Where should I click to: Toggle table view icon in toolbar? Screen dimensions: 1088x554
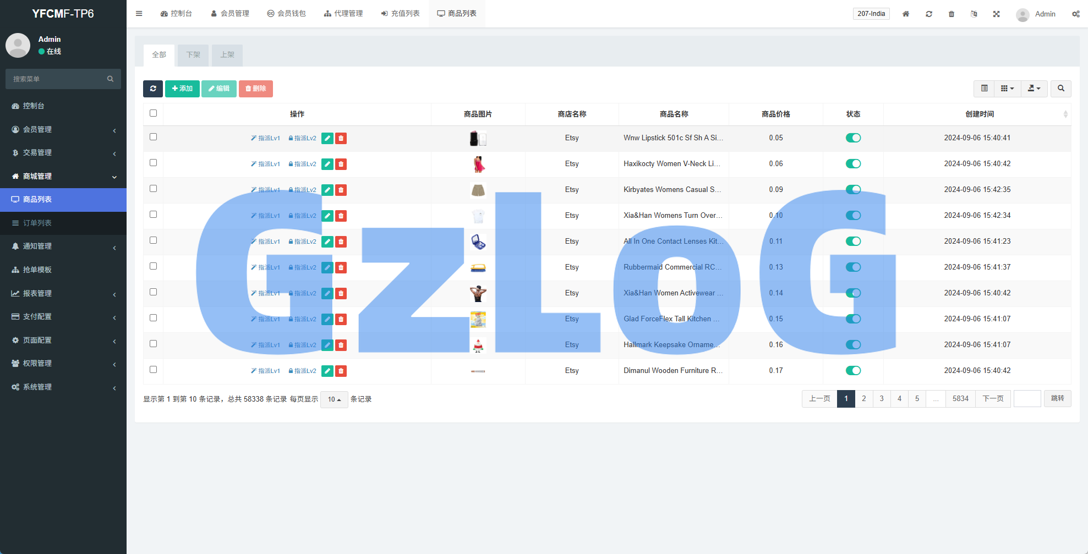pos(984,89)
